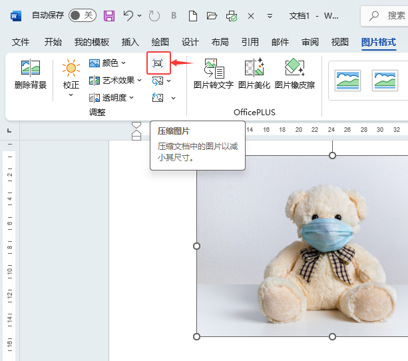Click the bottom-left picture resize handle
The width and height of the screenshot is (408, 361).
pos(197,337)
